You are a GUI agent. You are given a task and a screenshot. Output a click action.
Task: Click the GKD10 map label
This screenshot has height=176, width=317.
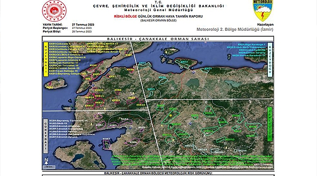pos(230,139)
